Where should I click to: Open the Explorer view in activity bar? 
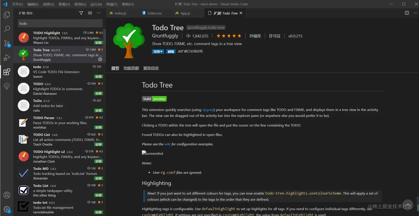click(7, 15)
